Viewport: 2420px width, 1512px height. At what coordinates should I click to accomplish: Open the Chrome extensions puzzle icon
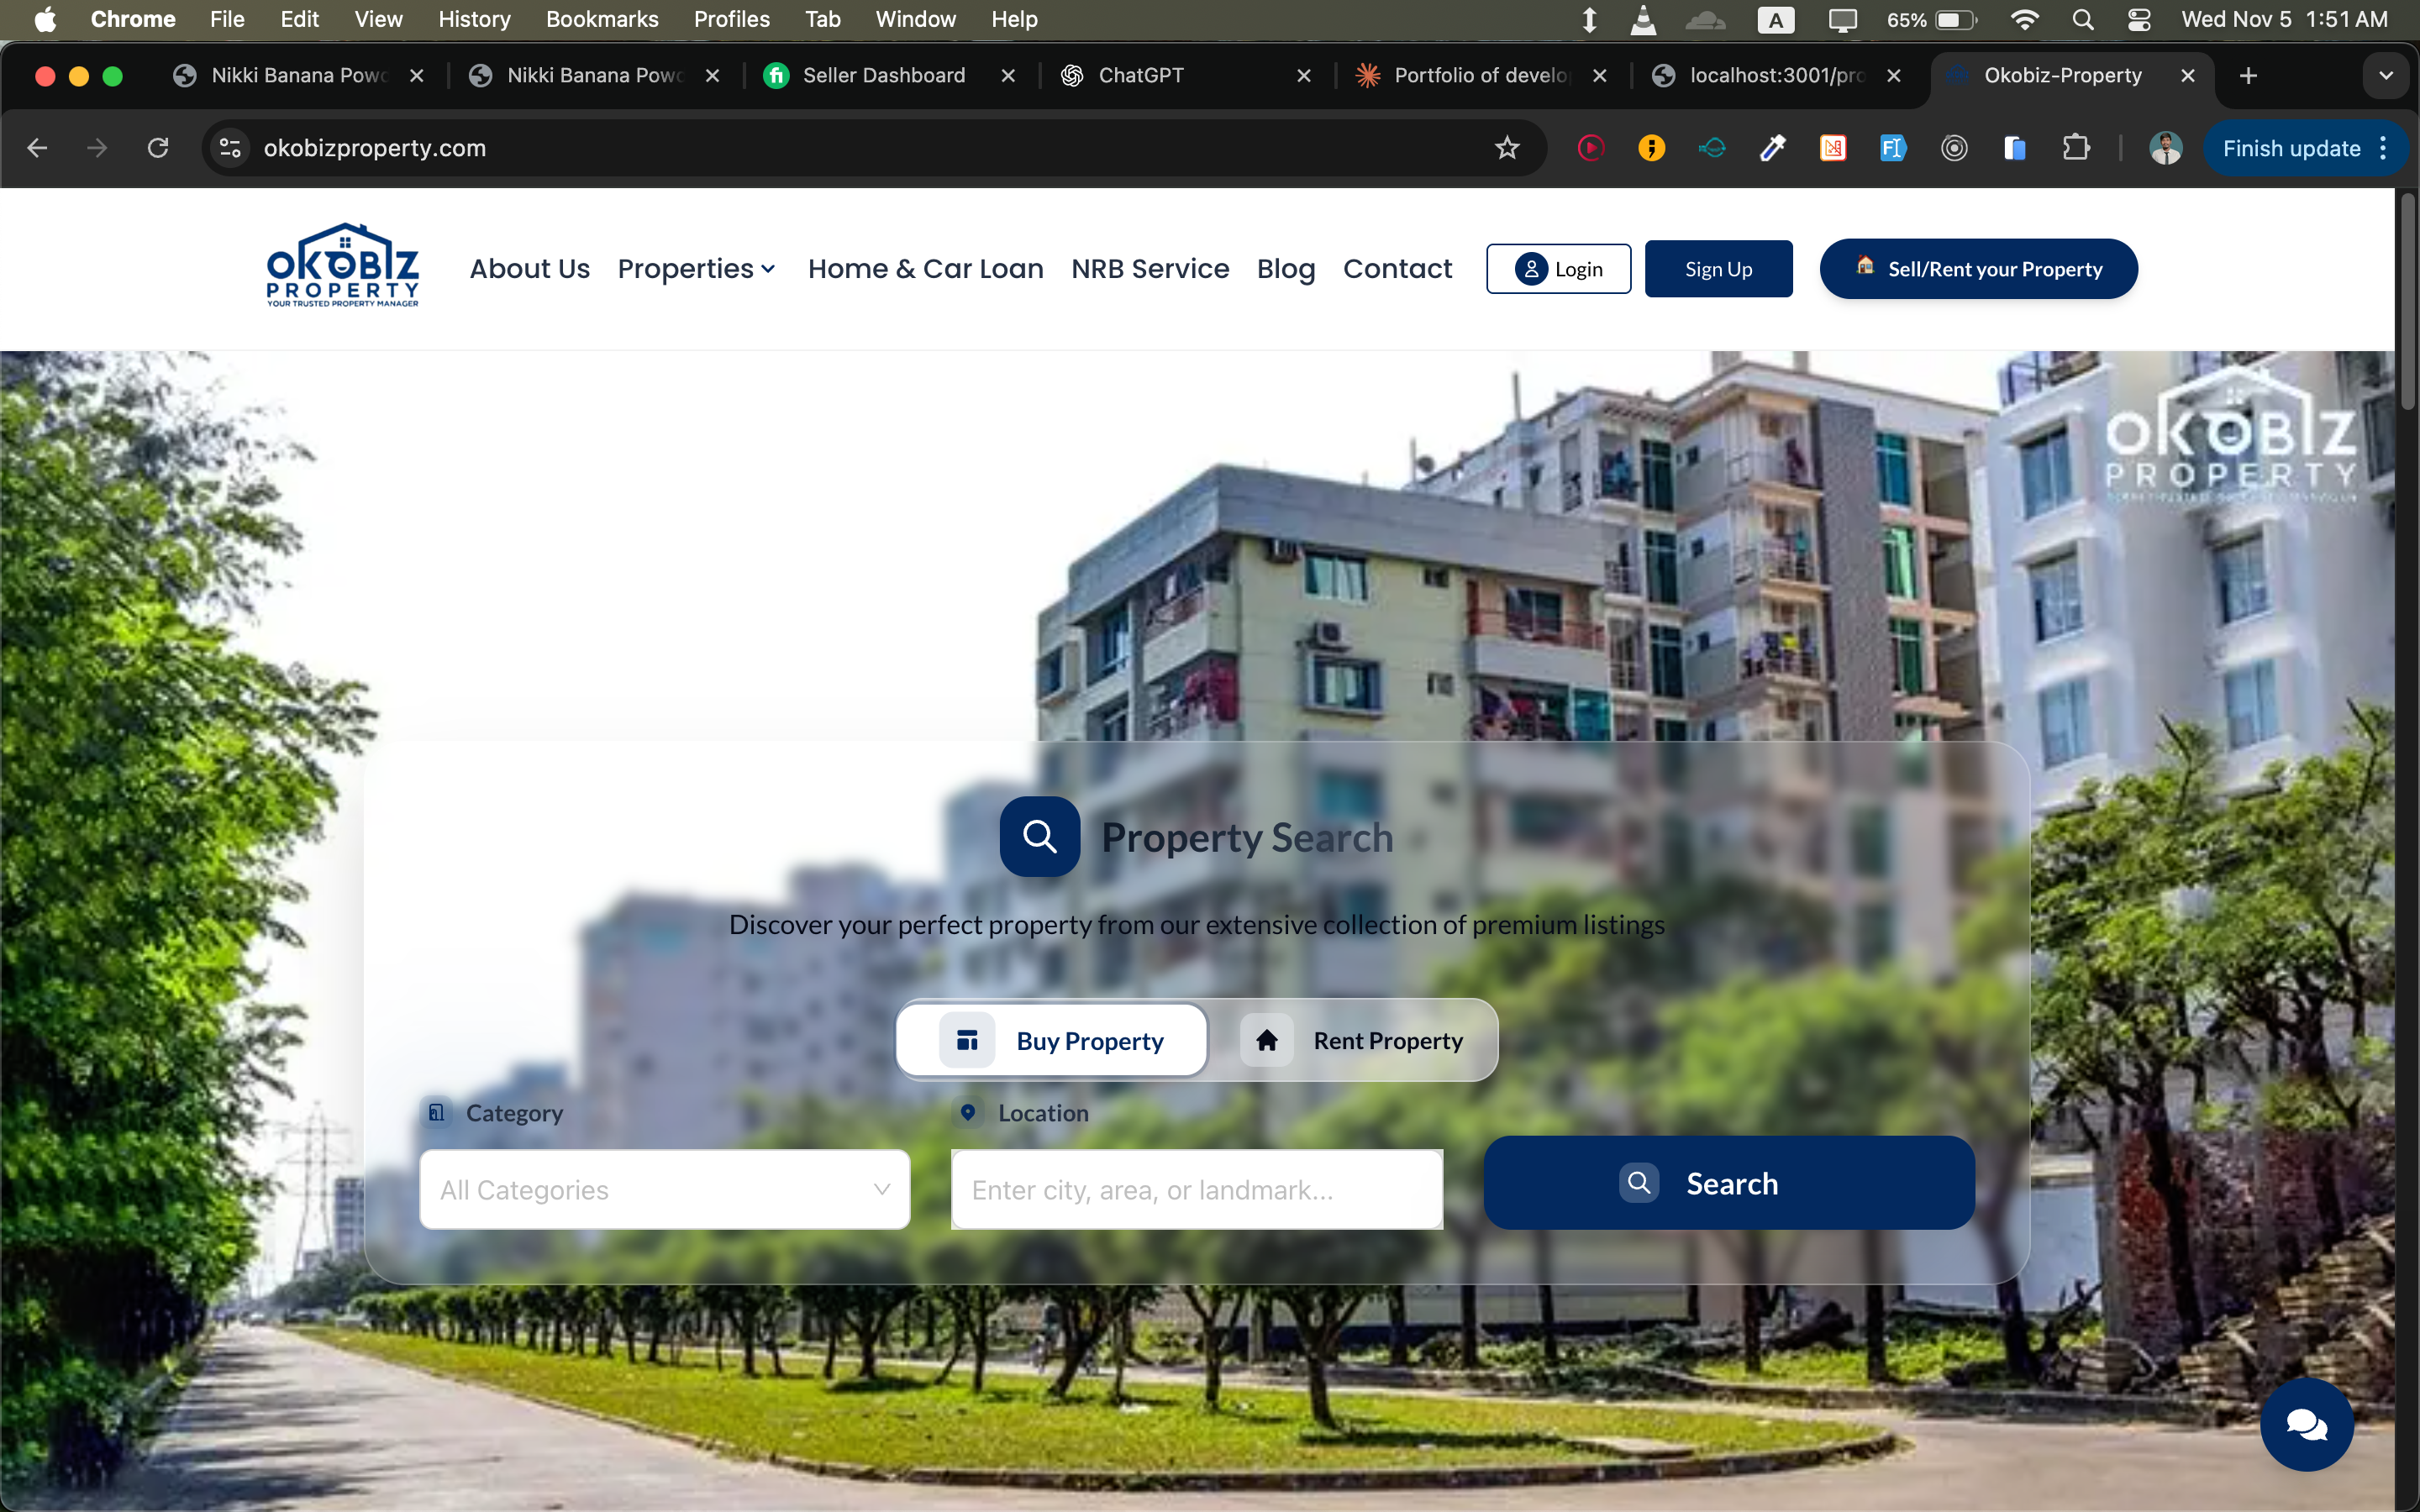click(2077, 148)
